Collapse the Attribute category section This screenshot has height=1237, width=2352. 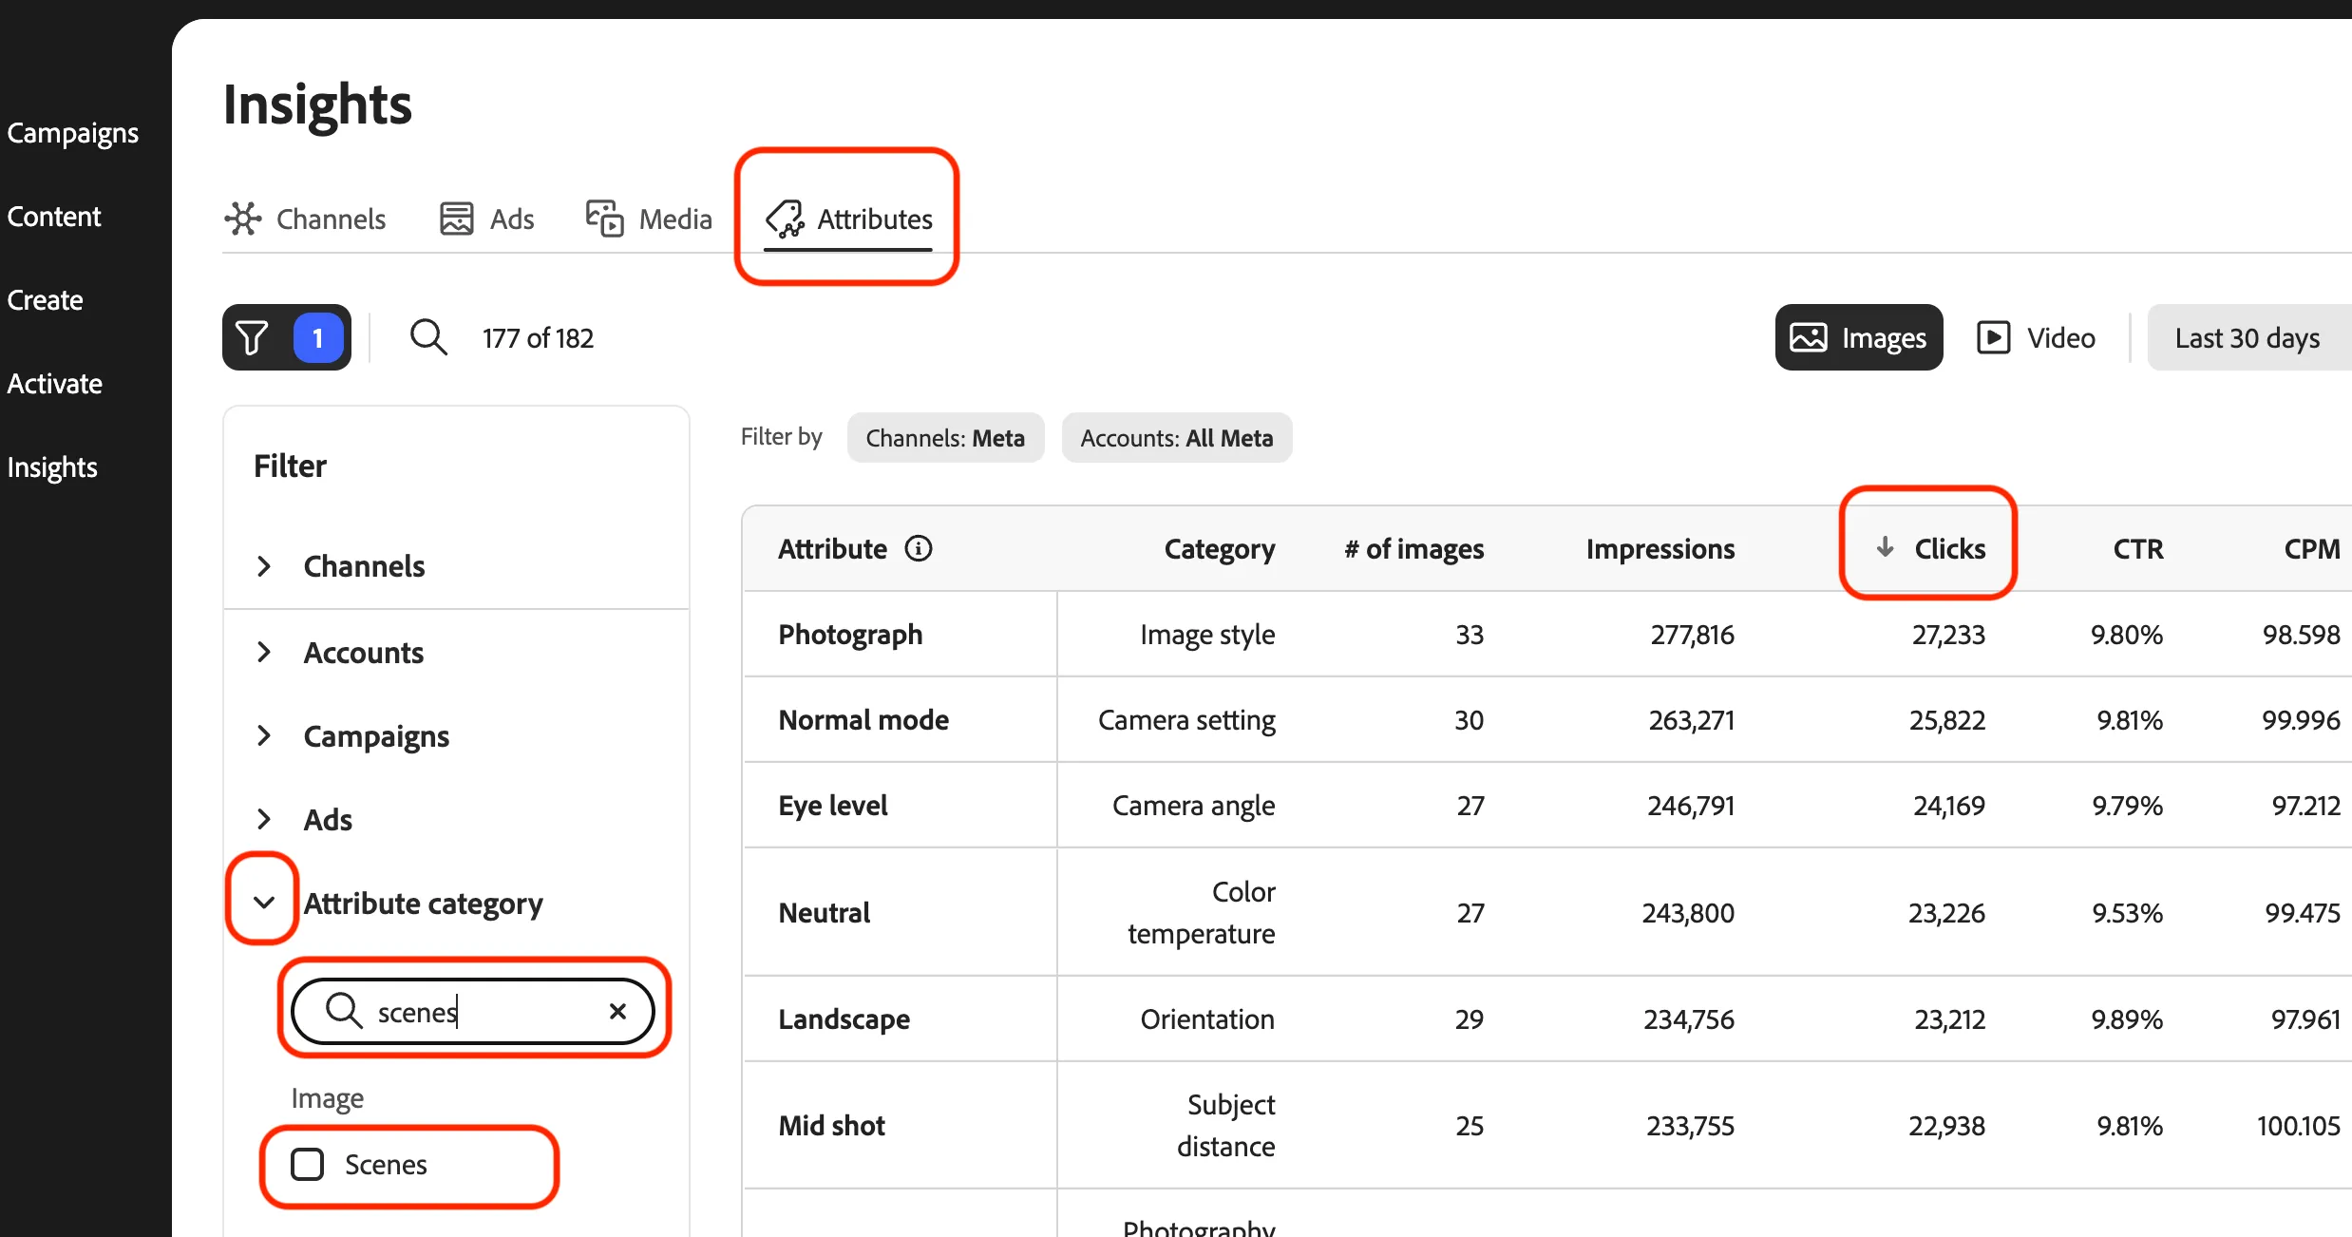click(264, 903)
